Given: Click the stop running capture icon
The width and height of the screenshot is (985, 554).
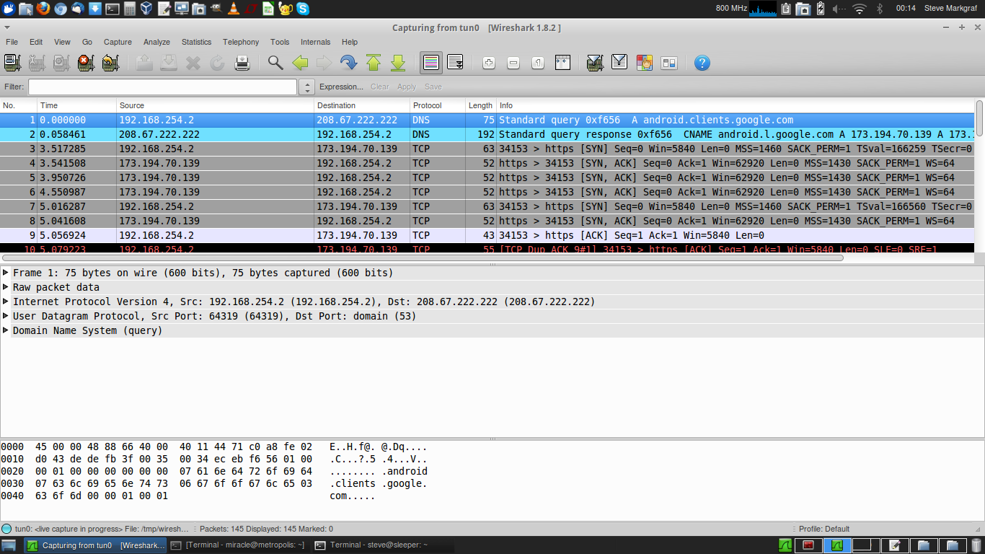Looking at the screenshot, I should pyautogui.click(x=86, y=63).
